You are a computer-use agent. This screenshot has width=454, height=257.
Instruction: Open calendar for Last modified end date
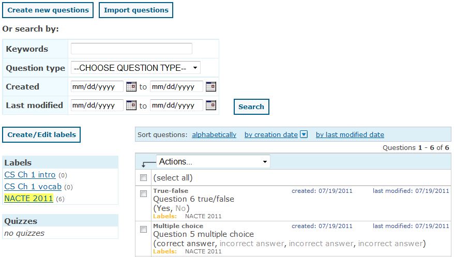click(x=210, y=105)
